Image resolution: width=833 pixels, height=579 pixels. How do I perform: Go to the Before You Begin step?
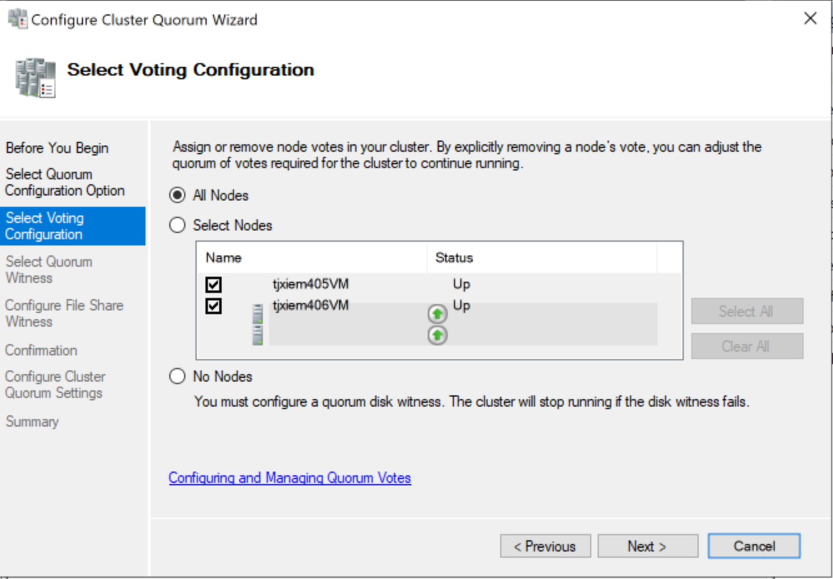57,148
